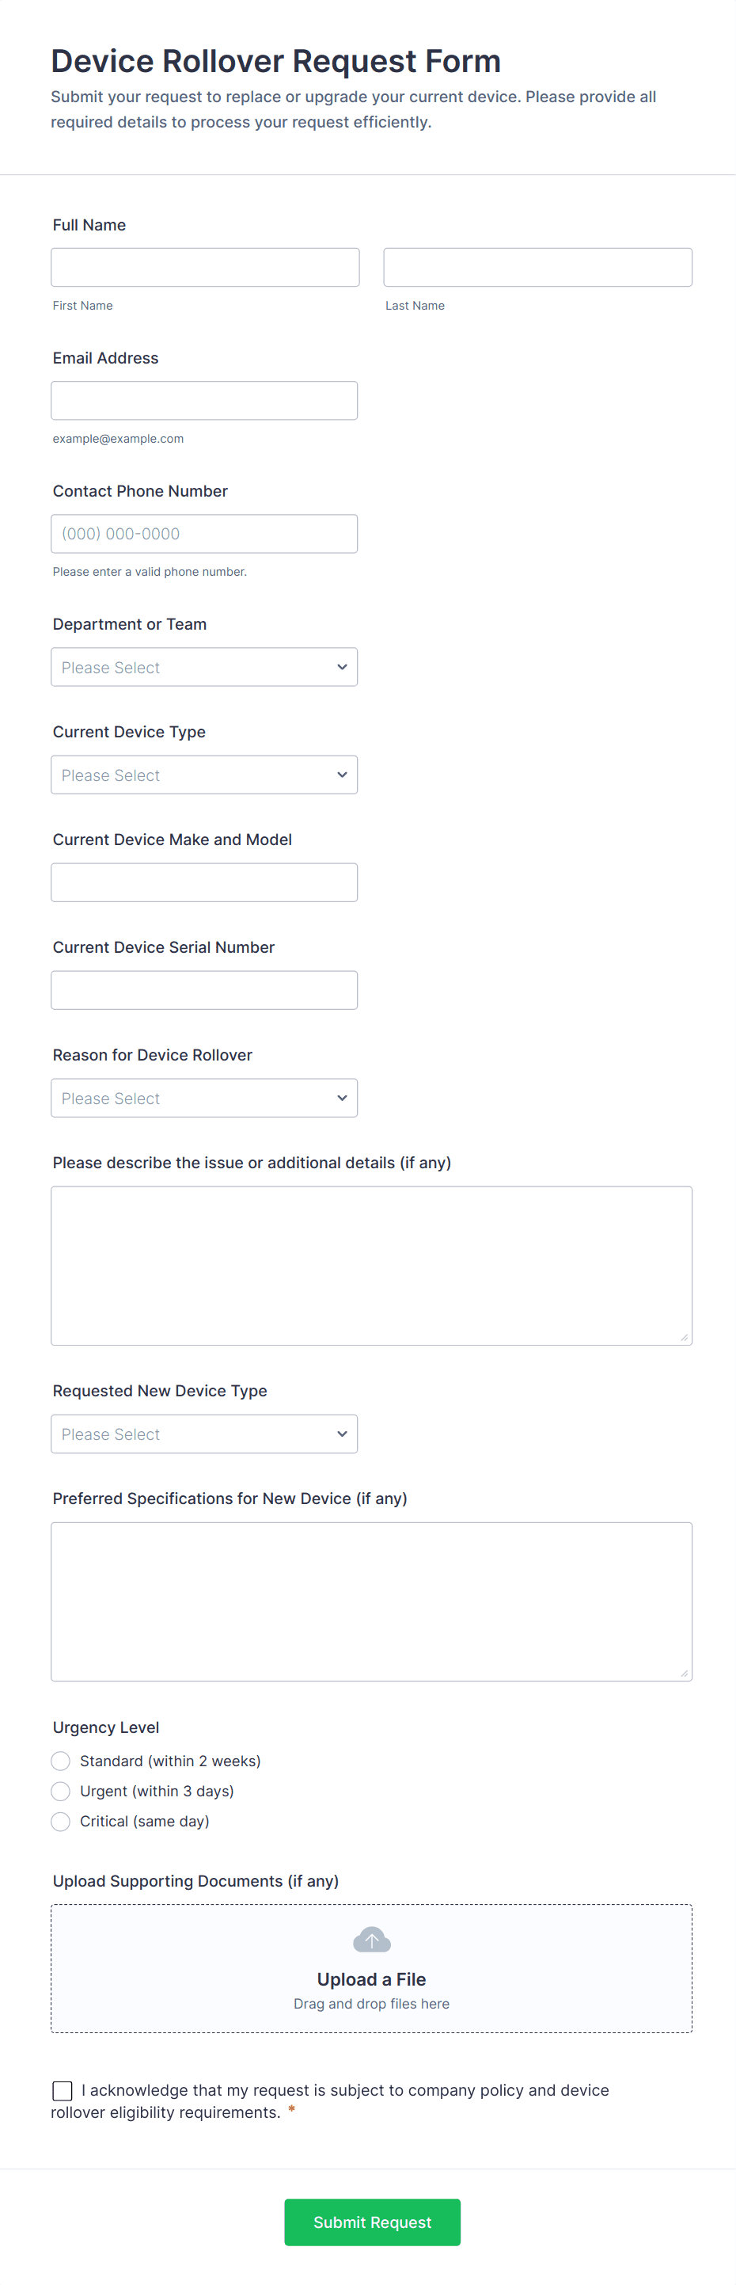
Task: Select the Email Address text box
Action: pos(204,401)
